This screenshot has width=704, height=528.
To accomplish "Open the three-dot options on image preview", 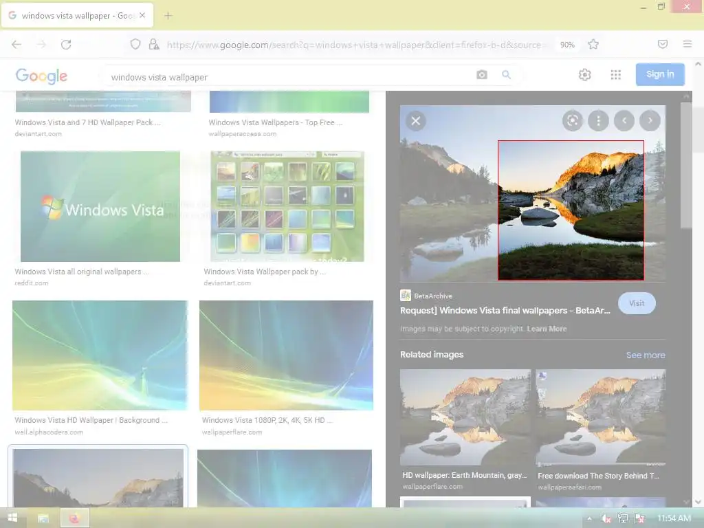I will (x=598, y=120).
